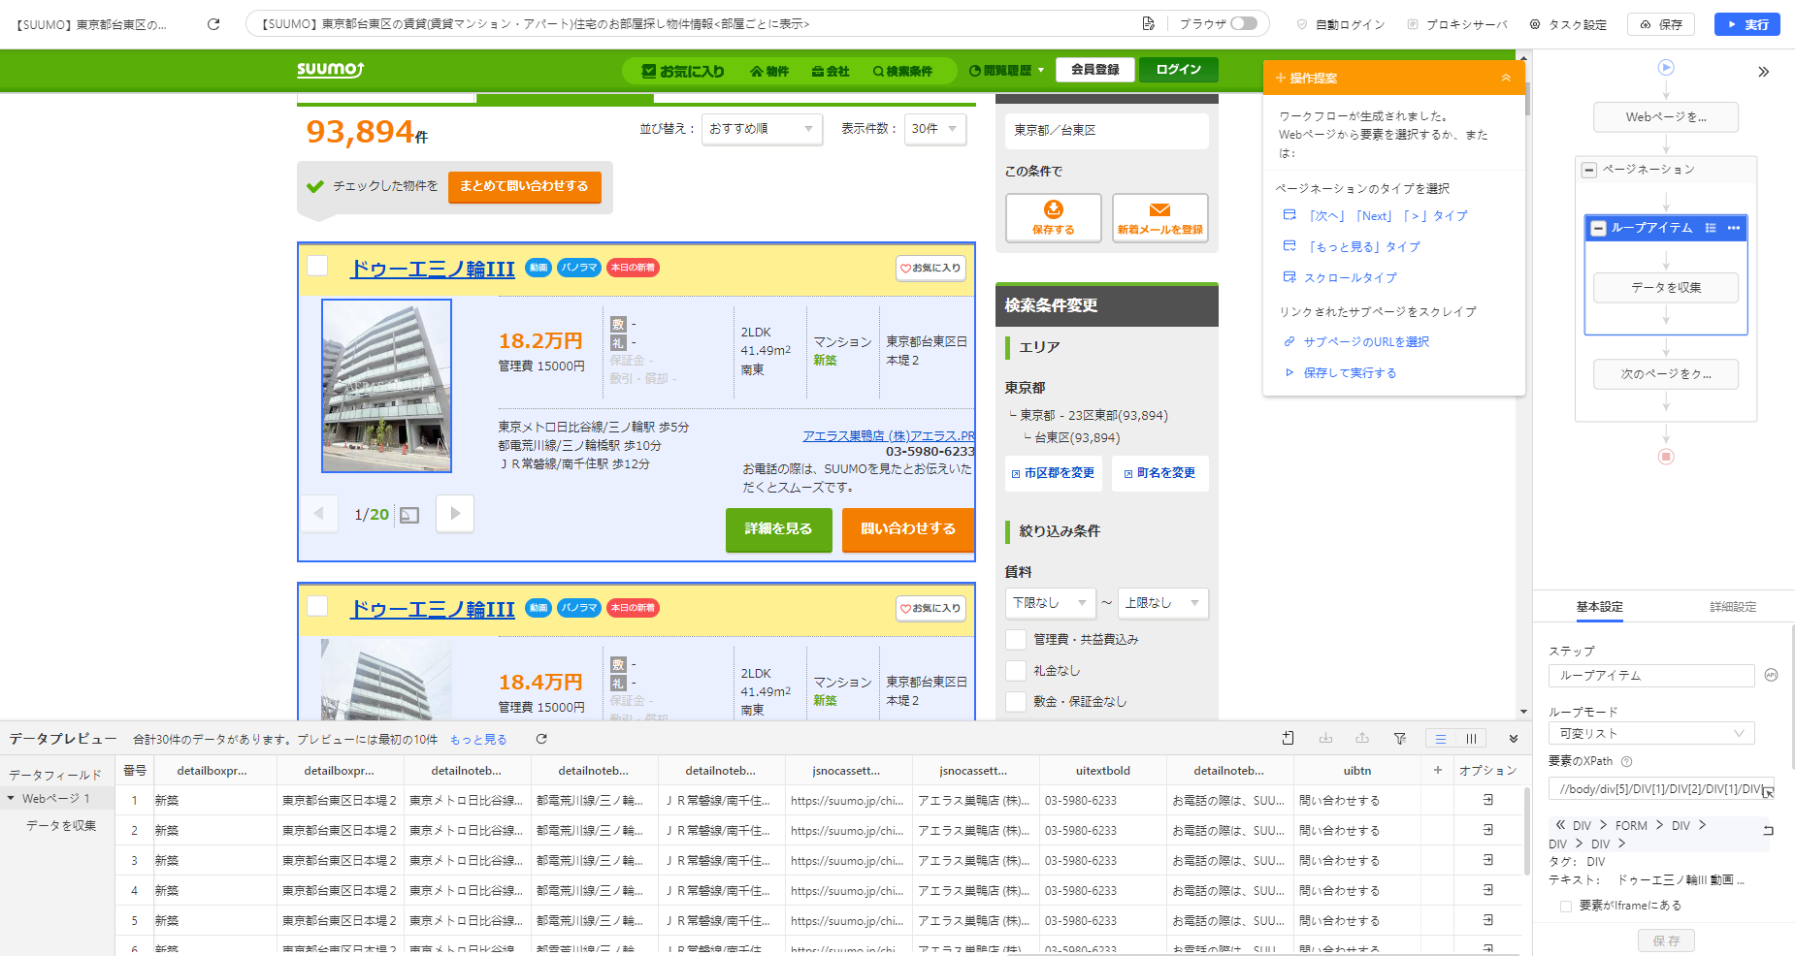Switch to the 基本設定 tab

click(x=1599, y=607)
